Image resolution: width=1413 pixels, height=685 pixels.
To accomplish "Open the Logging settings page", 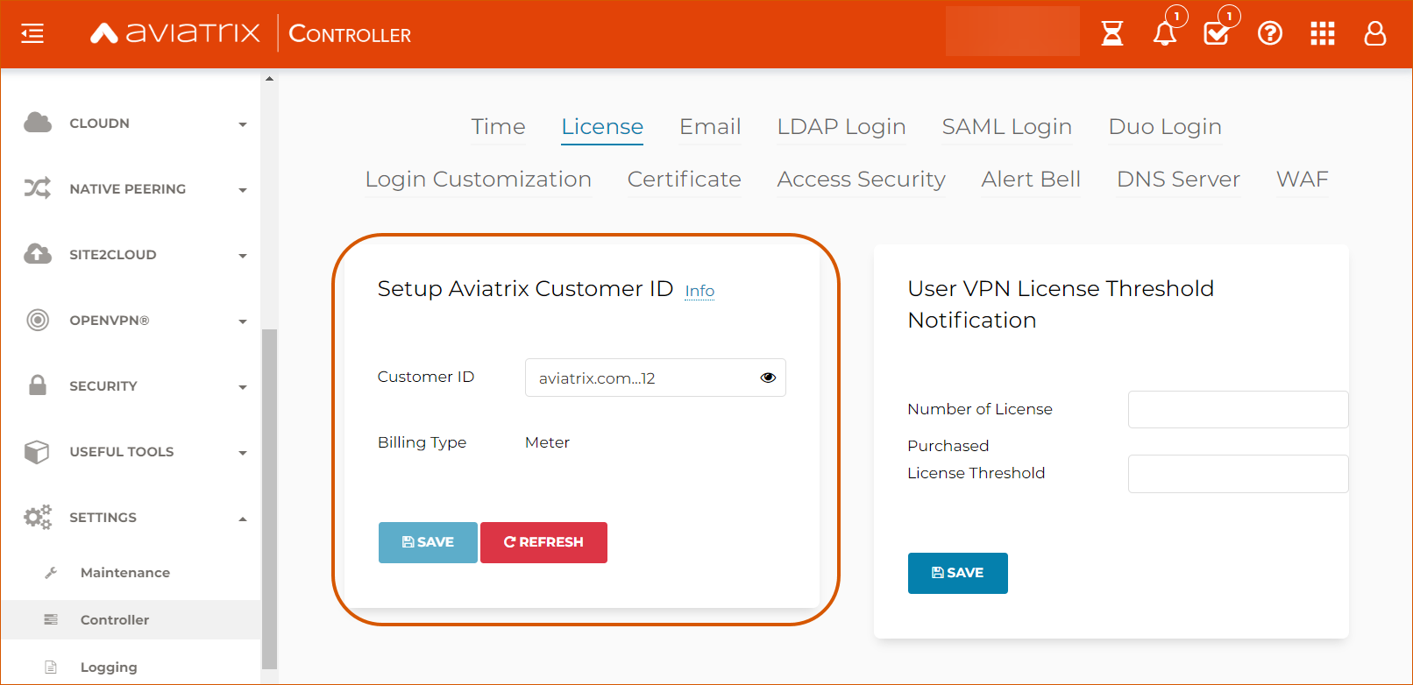I will (x=109, y=667).
